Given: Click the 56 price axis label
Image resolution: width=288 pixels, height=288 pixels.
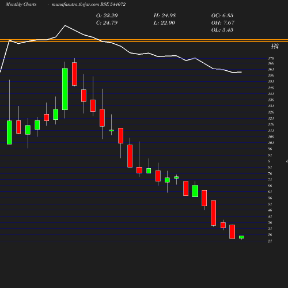Looking at the screenshot, I should pyautogui.click(x=270, y=198).
